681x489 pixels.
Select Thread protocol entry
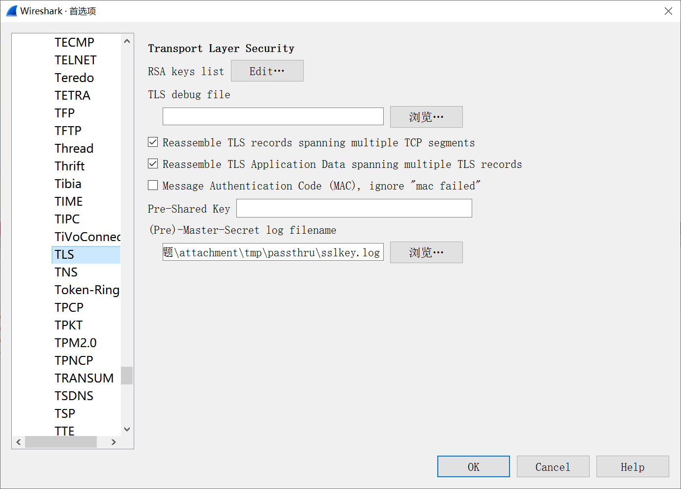click(74, 148)
